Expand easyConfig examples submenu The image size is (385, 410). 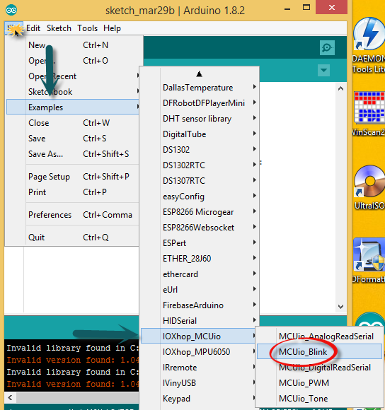click(200, 197)
